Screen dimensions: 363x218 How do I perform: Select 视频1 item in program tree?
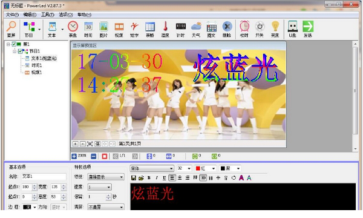click(36, 73)
